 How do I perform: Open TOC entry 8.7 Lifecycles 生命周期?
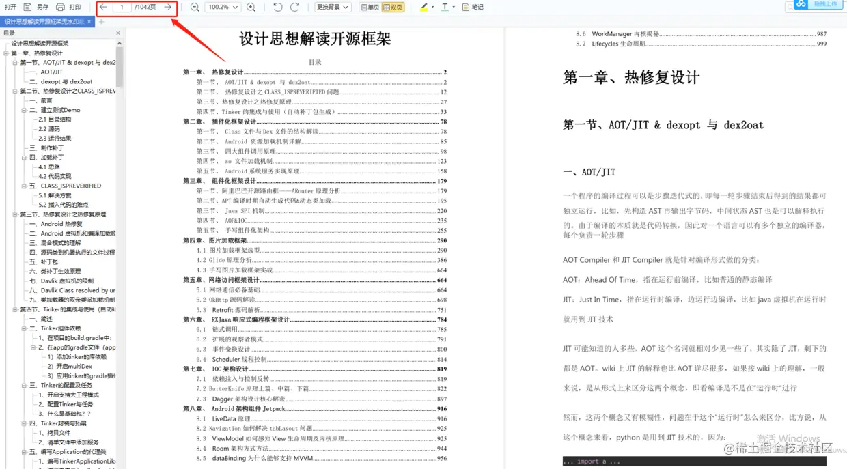[701, 44]
